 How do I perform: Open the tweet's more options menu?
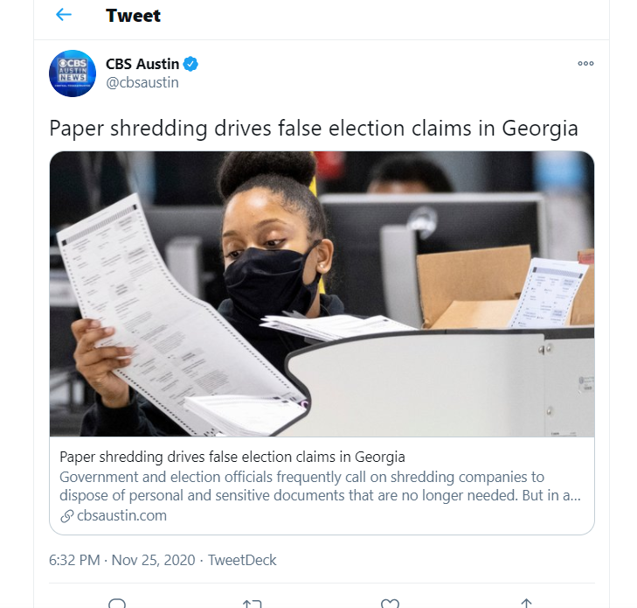pyautogui.click(x=585, y=64)
